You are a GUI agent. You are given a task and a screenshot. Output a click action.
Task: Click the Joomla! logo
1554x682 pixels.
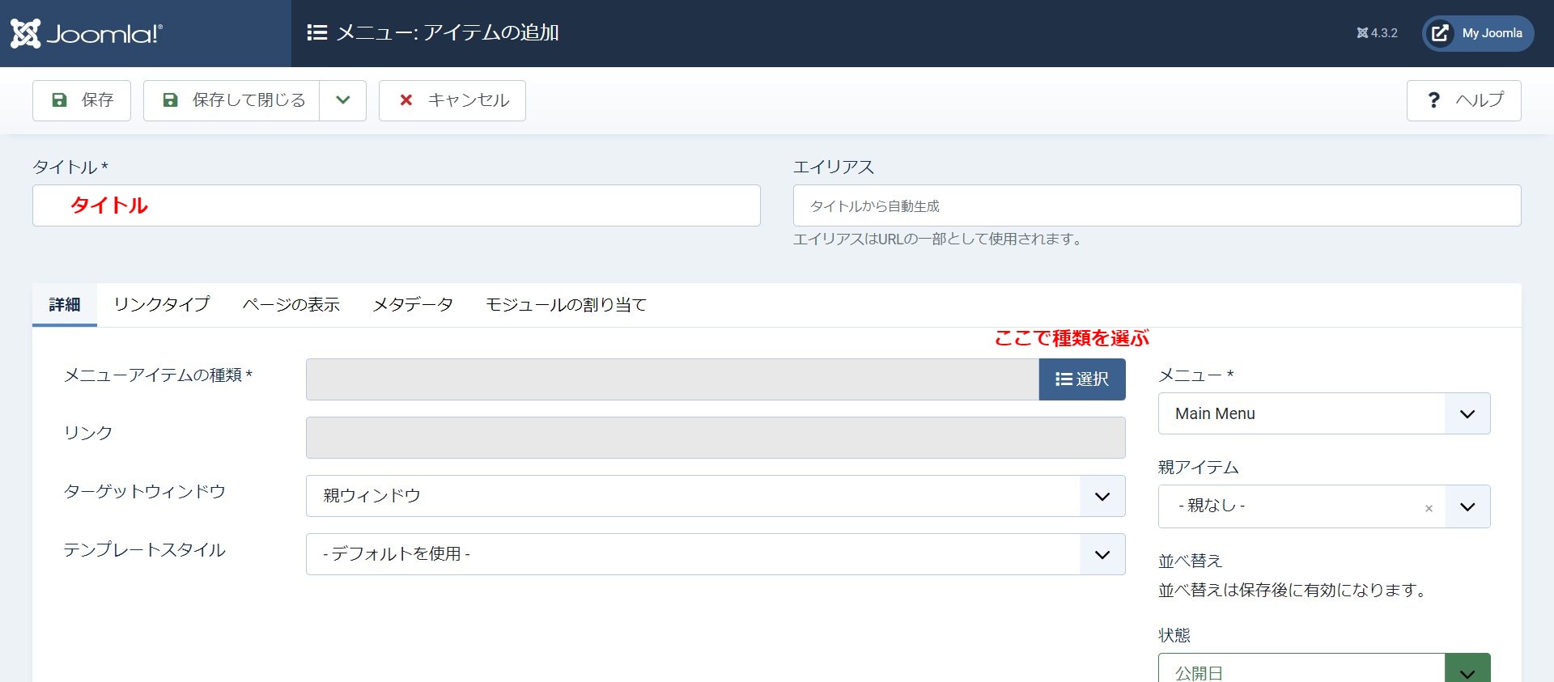[x=87, y=33]
